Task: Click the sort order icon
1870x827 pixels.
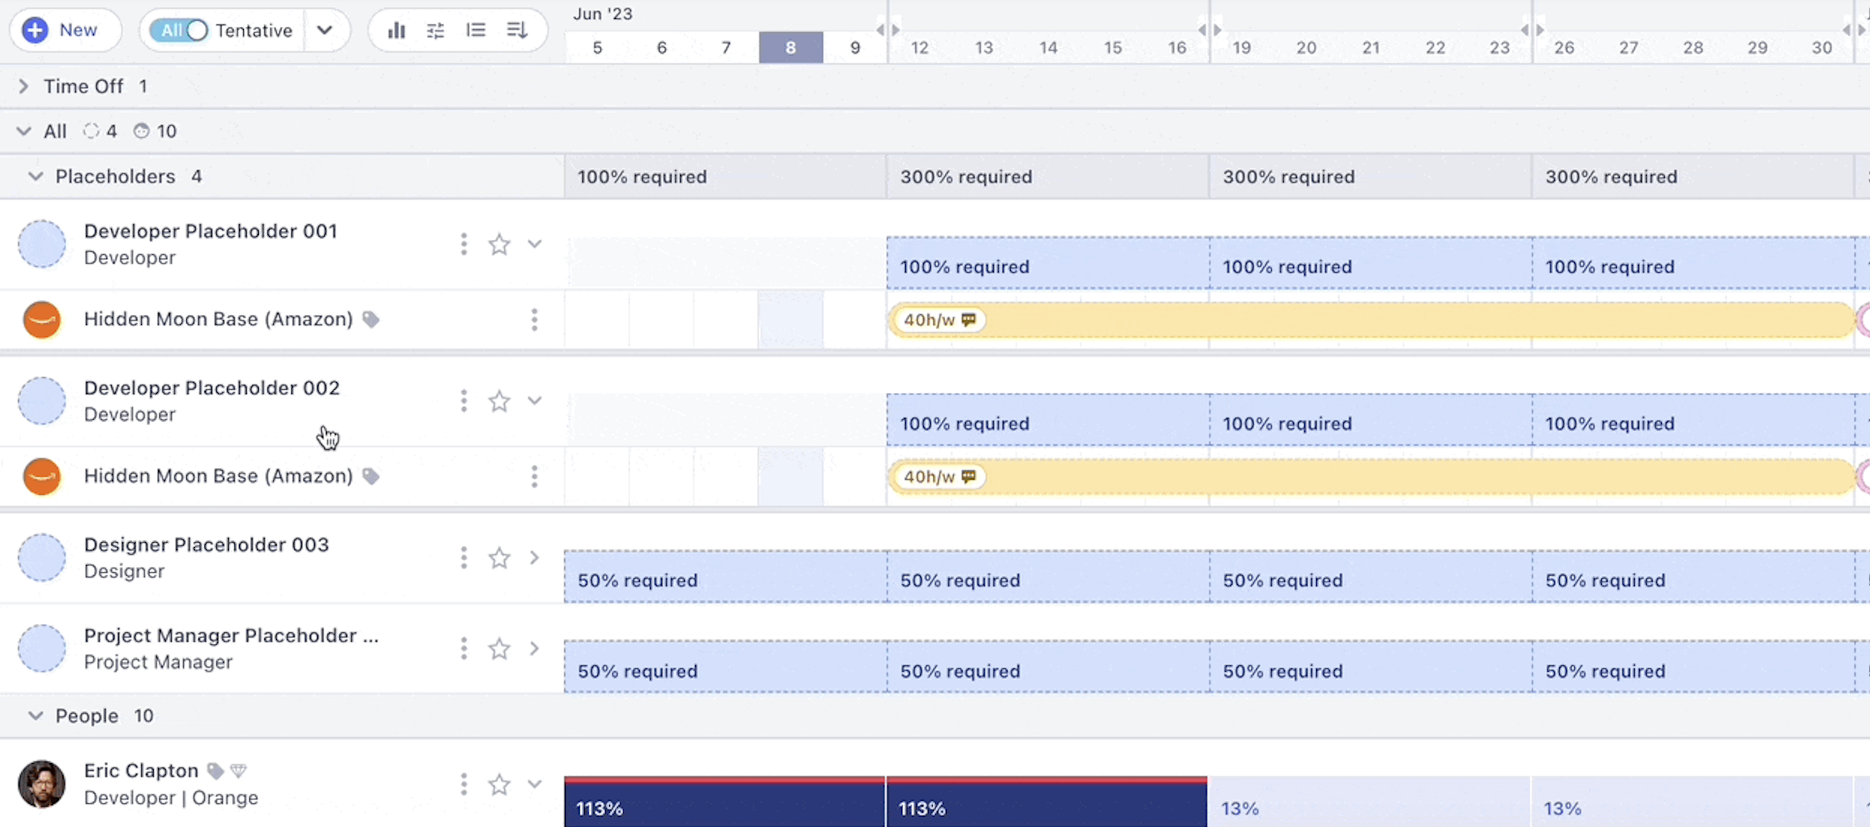Action: [517, 30]
